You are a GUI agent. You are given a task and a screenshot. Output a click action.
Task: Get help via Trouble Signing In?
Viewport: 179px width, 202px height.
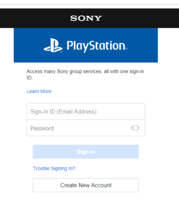(54, 168)
